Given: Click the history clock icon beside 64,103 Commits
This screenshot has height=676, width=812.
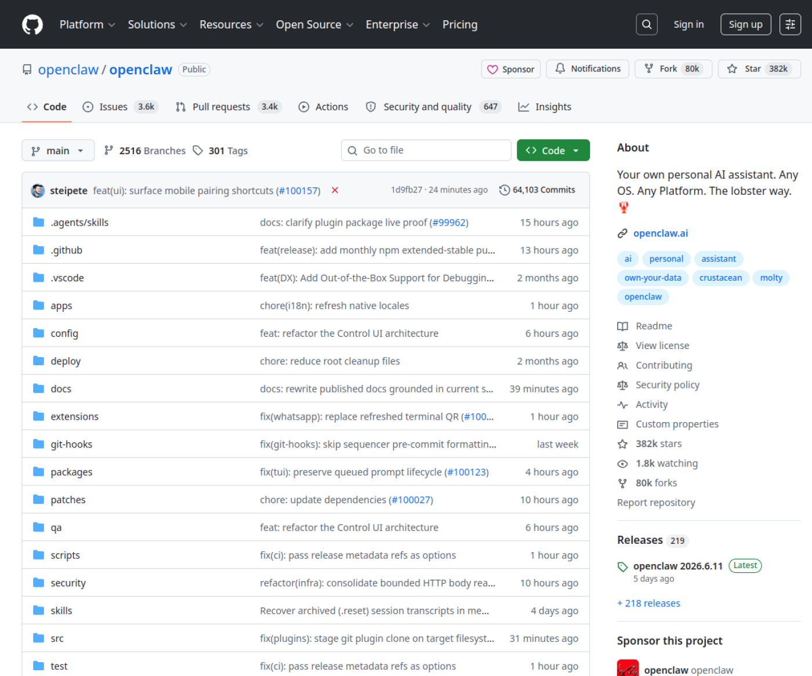Looking at the screenshot, I should point(505,190).
